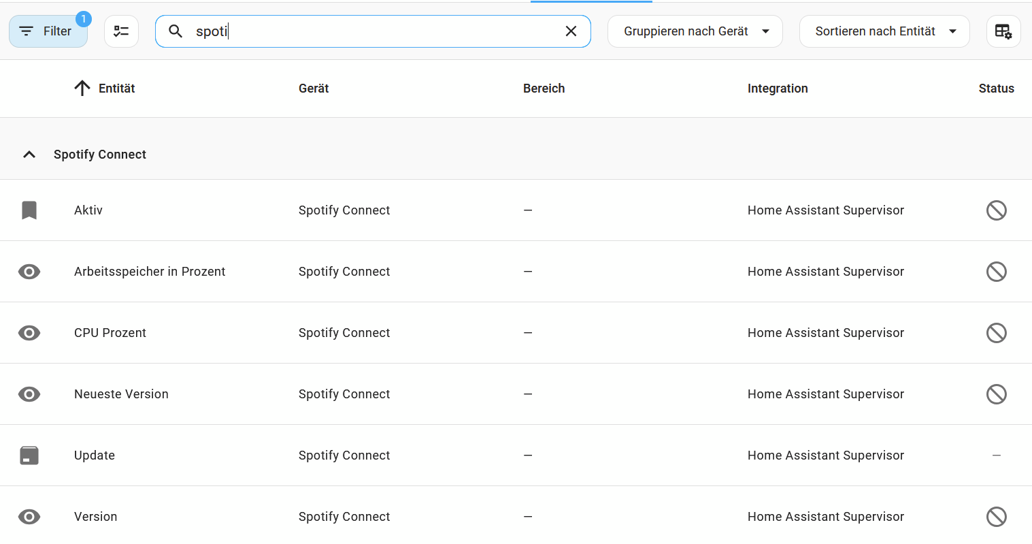
Task: Enable selection mode checklist icon
Action: pyautogui.click(x=121, y=31)
